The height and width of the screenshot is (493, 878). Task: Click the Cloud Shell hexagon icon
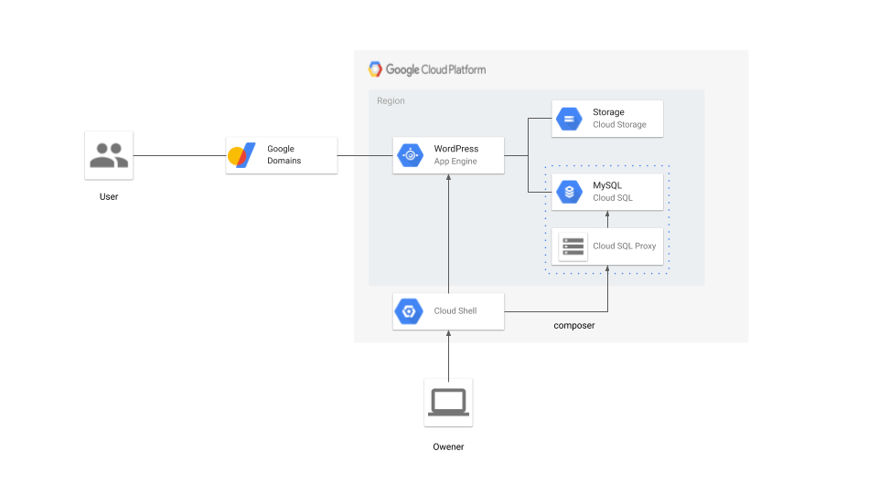click(x=409, y=311)
